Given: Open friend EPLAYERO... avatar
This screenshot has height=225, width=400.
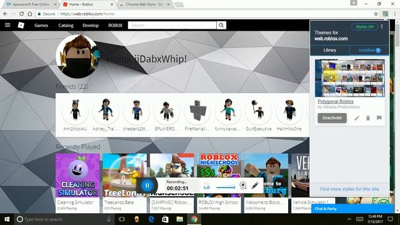Looking at the screenshot, I should click(167, 111).
